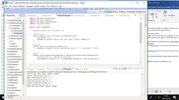Image resolution: width=179 pixels, height=100 pixels.
Task: Expand the AngularJSProject tree node
Action: click(x=6, y=20)
